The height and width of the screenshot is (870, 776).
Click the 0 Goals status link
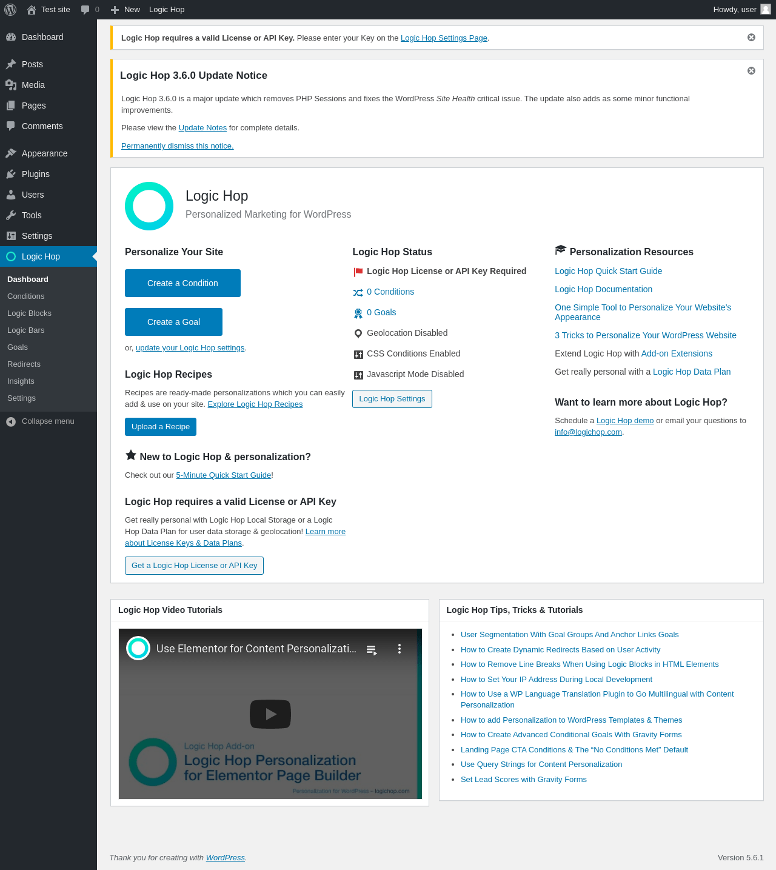click(381, 312)
